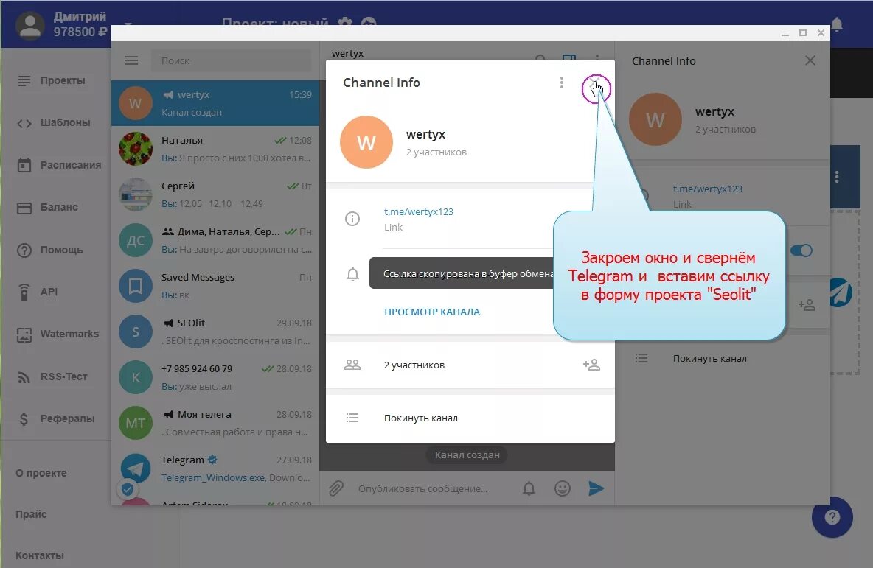Open group chat Дима, Наталья, Сер…
This screenshot has width=873, height=568.
pos(215,239)
